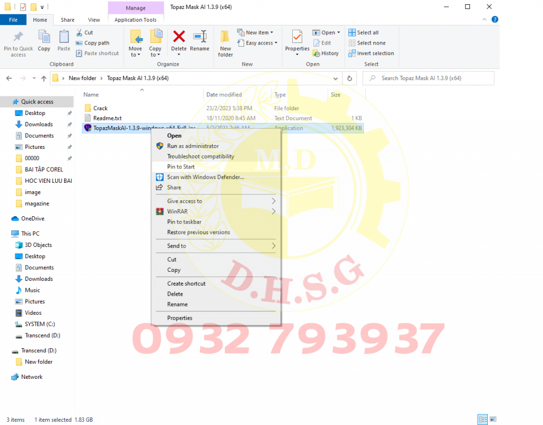The image size is (543, 425).
Task: Click Select none in ribbon
Action: click(367, 43)
